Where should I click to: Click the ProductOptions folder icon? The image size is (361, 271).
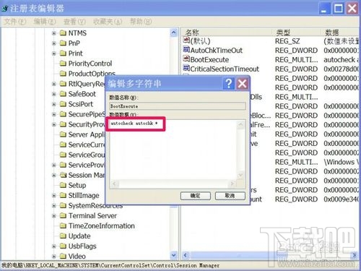(x=63, y=74)
